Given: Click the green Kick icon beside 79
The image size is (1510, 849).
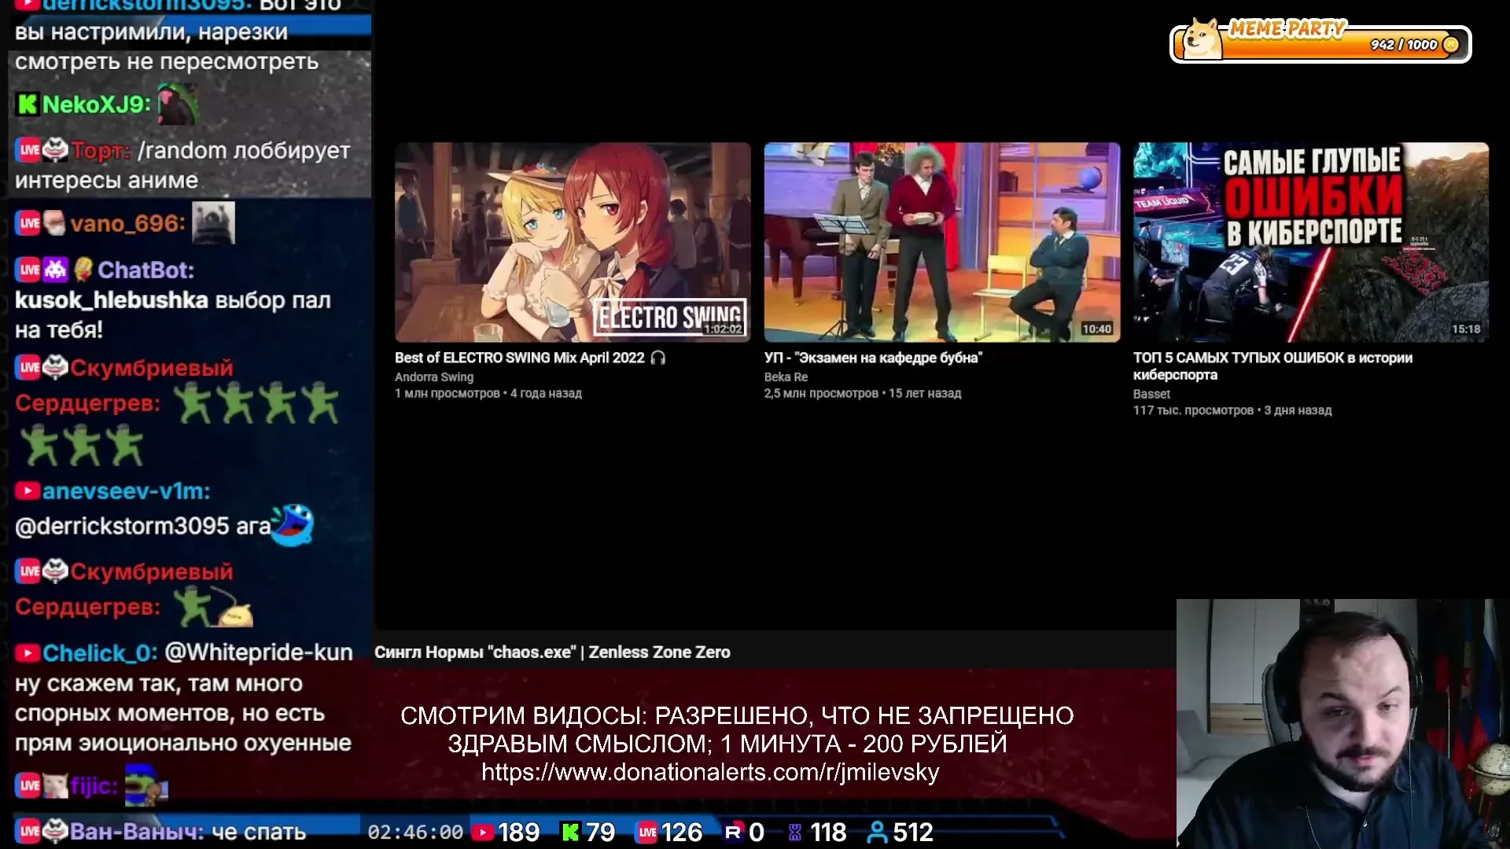Looking at the screenshot, I should 570,832.
